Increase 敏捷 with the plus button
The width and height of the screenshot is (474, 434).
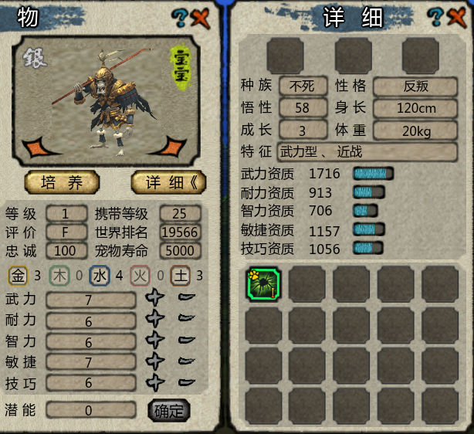point(155,361)
